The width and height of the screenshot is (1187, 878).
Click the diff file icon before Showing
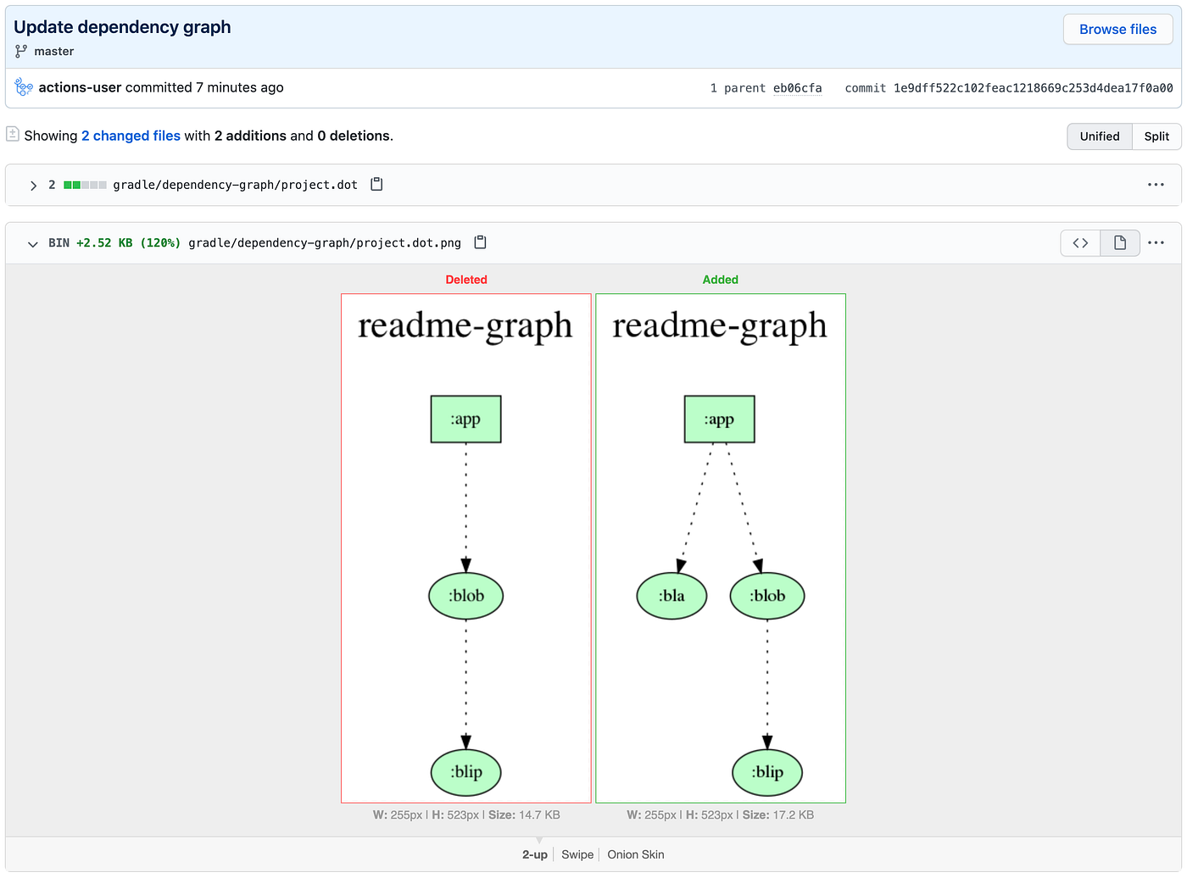tap(13, 135)
